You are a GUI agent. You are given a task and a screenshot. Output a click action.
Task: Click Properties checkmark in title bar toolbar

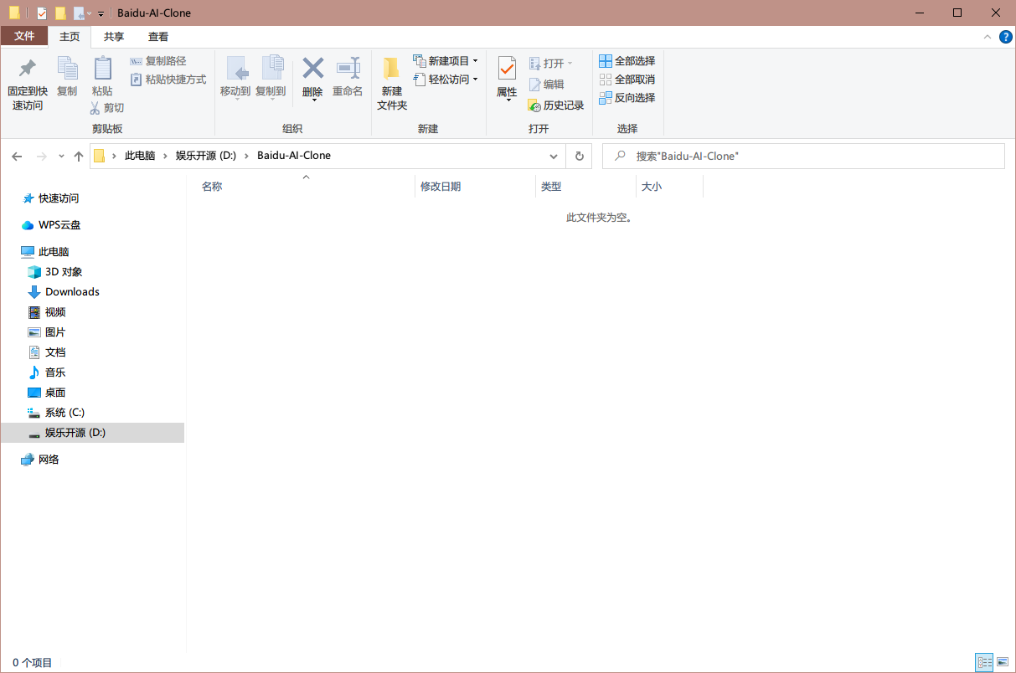(x=42, y=13)
